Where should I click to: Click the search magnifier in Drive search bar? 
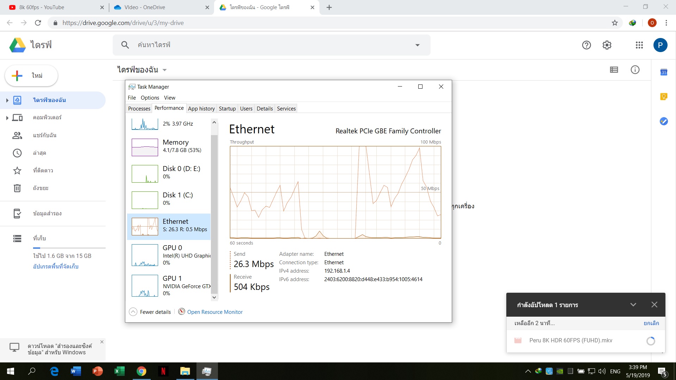(125, 45)
